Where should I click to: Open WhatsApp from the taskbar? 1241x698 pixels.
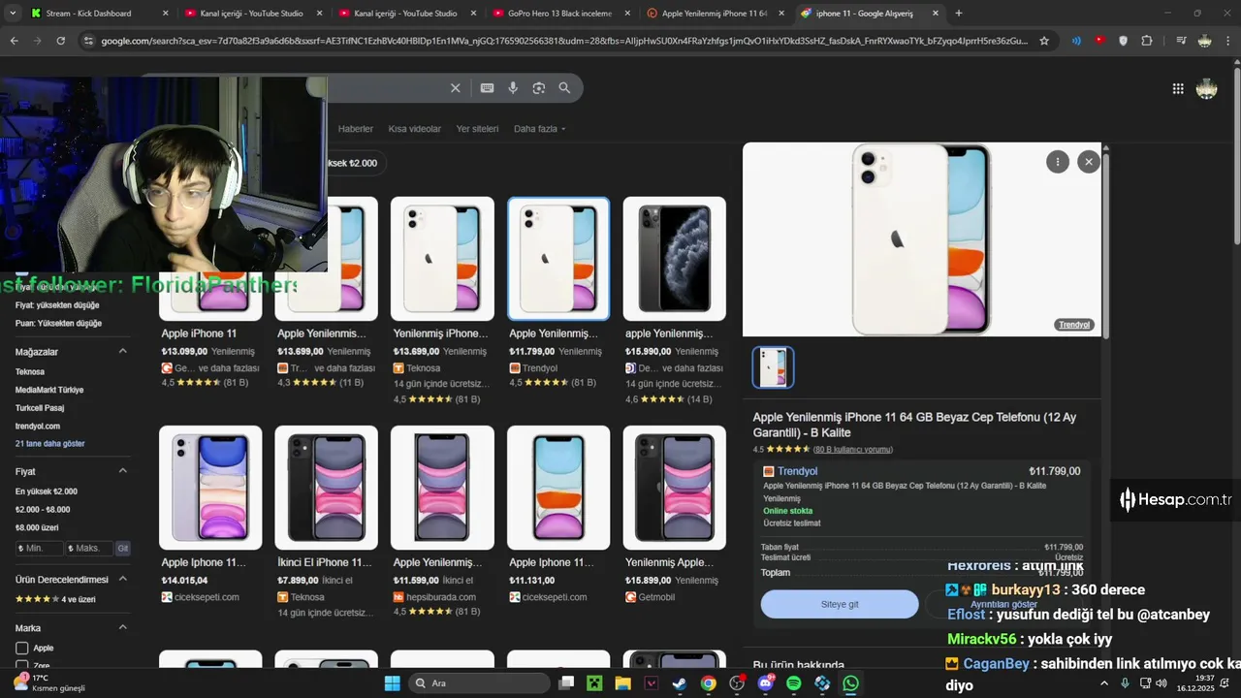pos(850,683)
